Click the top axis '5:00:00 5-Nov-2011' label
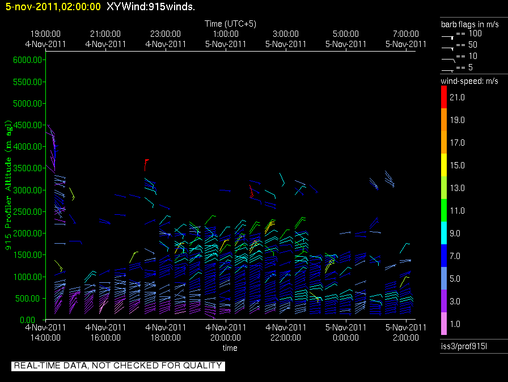The width and height of the screenshot is (508, 382). (x=346, y=39)
